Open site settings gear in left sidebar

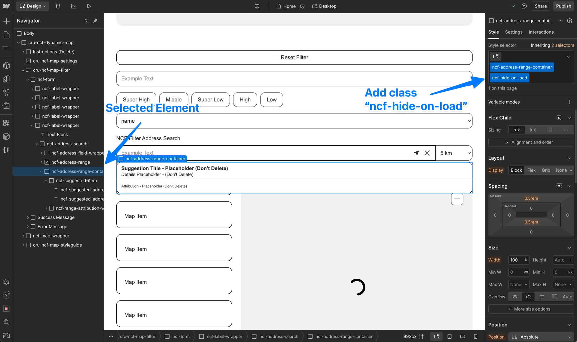[6, 282]
